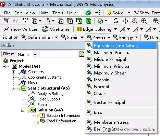Click the Solve button

coord(115,13)
